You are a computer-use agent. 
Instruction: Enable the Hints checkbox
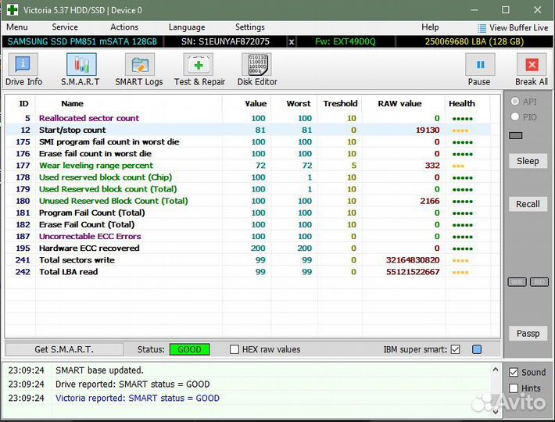click(514, 388)
